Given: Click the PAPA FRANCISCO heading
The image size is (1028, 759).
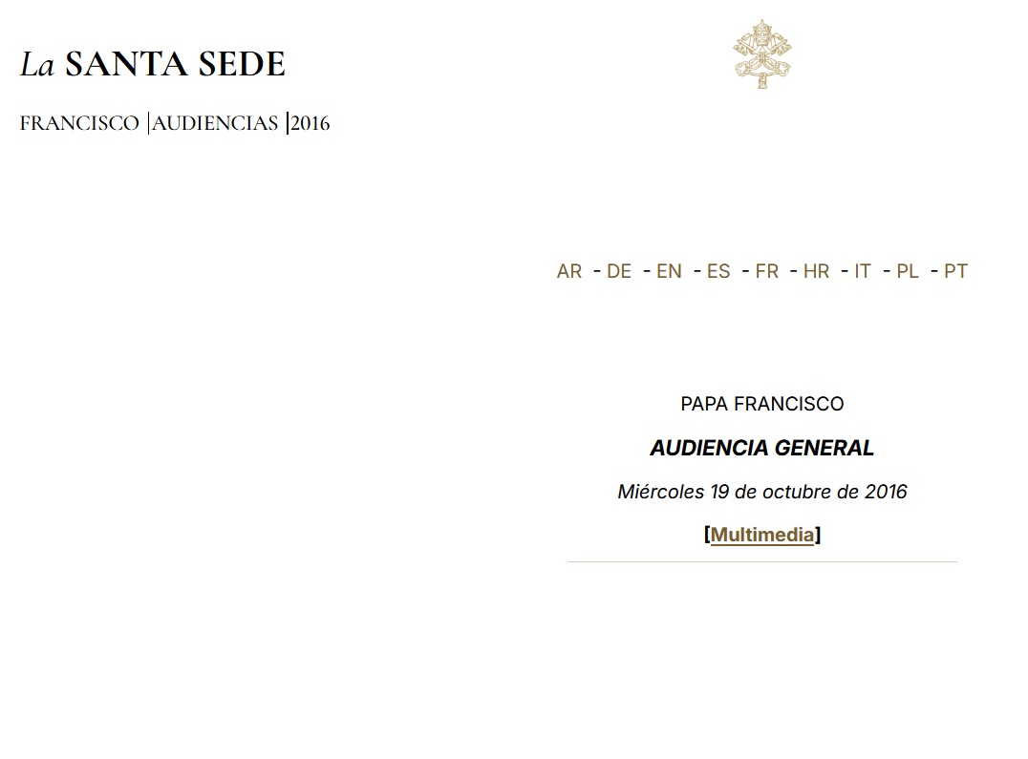Looking at the screenshot, I should point(761,404).
